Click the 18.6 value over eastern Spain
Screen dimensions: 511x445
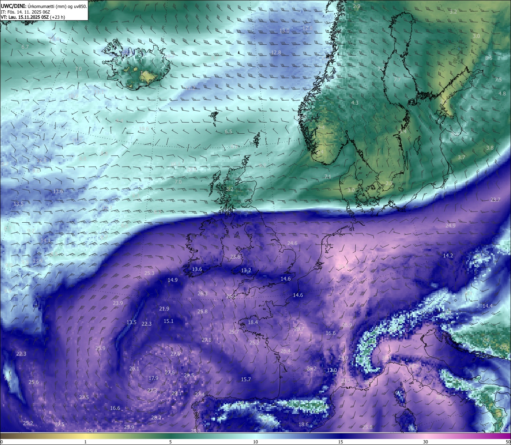pos(303,424)
